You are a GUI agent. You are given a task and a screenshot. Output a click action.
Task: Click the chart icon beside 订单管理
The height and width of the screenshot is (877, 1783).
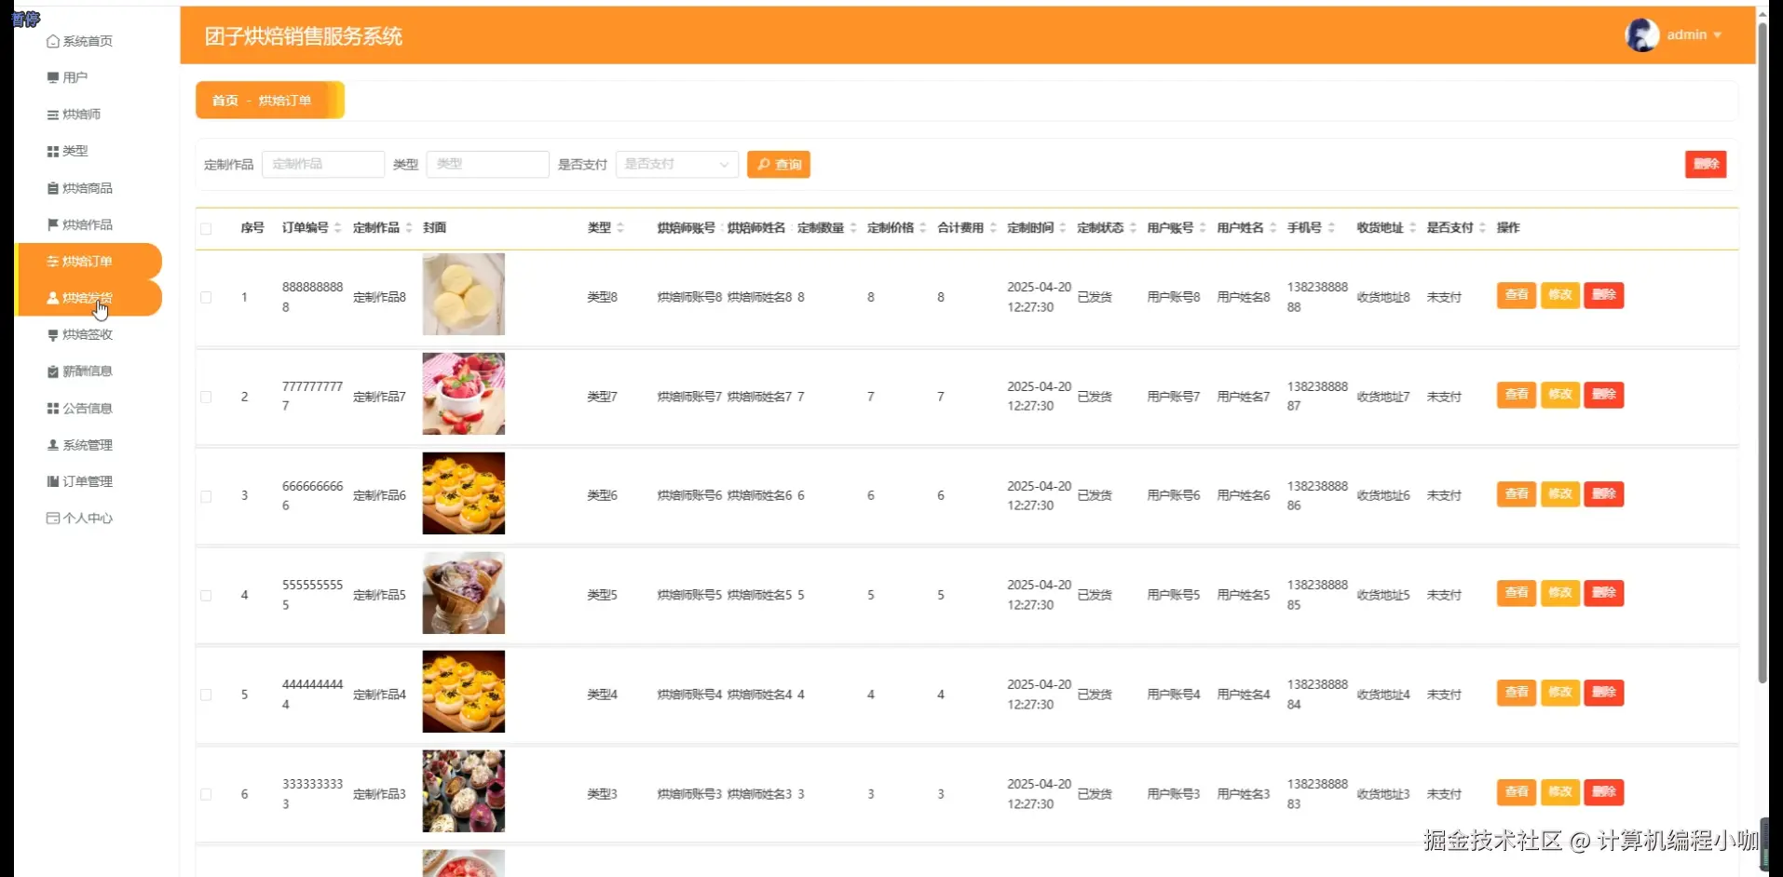[53, 481]
